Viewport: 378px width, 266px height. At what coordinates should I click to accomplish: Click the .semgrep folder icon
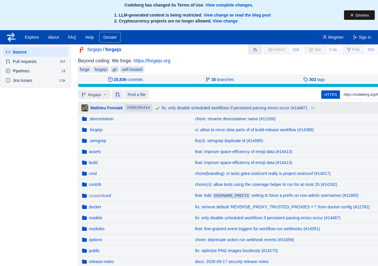84,141
